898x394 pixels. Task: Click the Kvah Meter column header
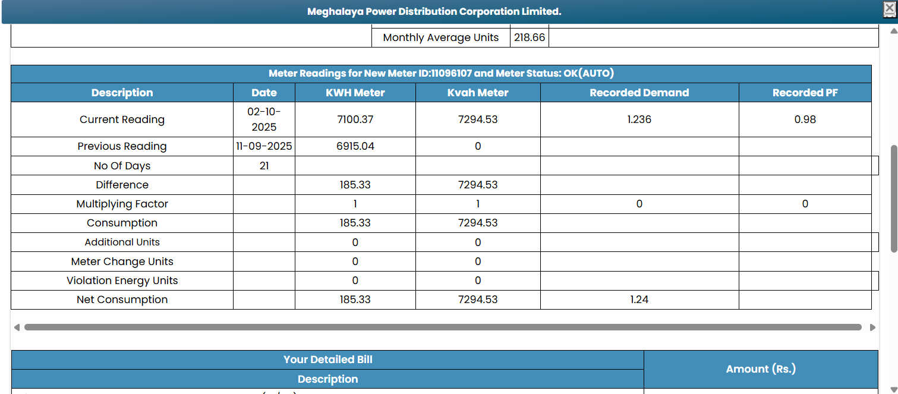pyautogui.click(x=478, y=93)
